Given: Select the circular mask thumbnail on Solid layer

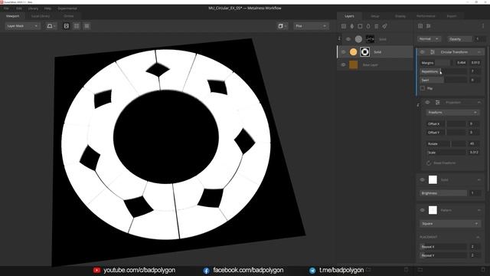Looking at the screenshot, I should (x=364, y=52).
